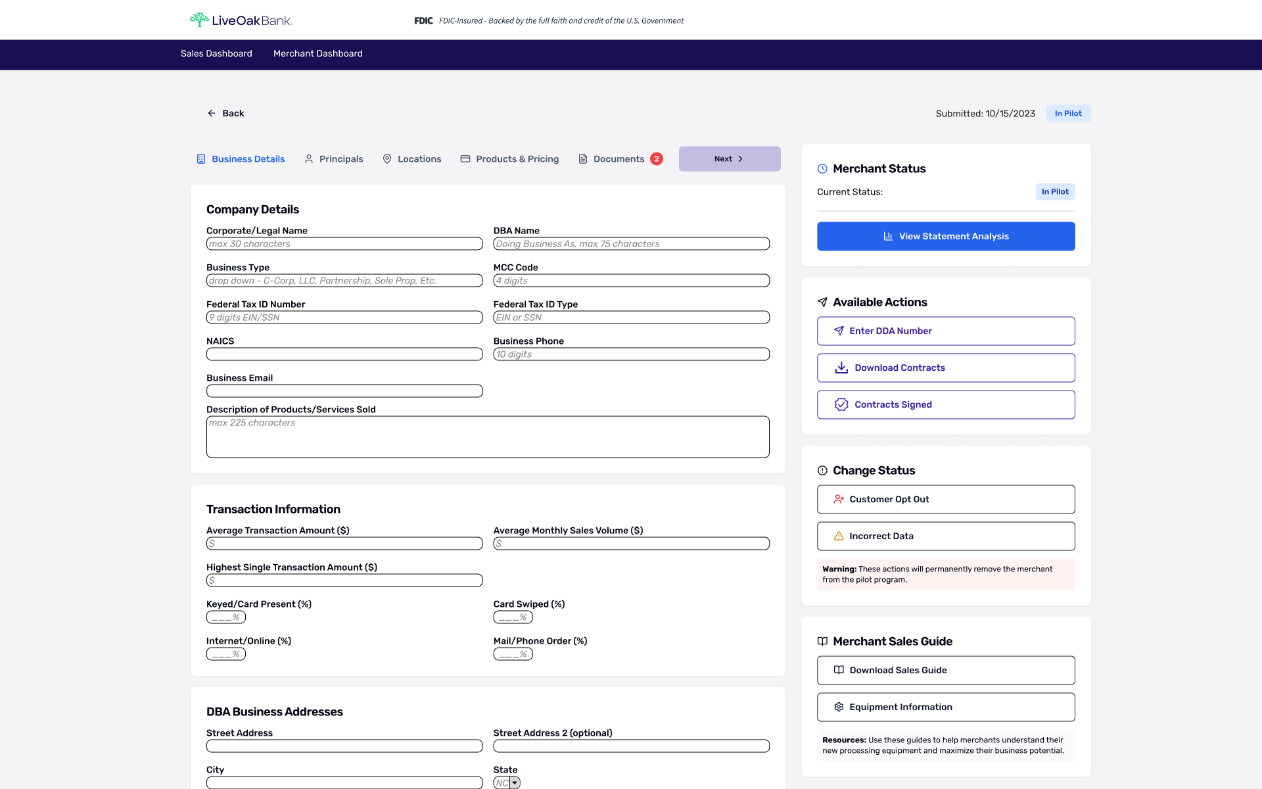Screen dimensions: 1262x789
Task: Click the Contracts Signed checkmark badge icon
Action: pyautogui.click(x=841, y=404)
